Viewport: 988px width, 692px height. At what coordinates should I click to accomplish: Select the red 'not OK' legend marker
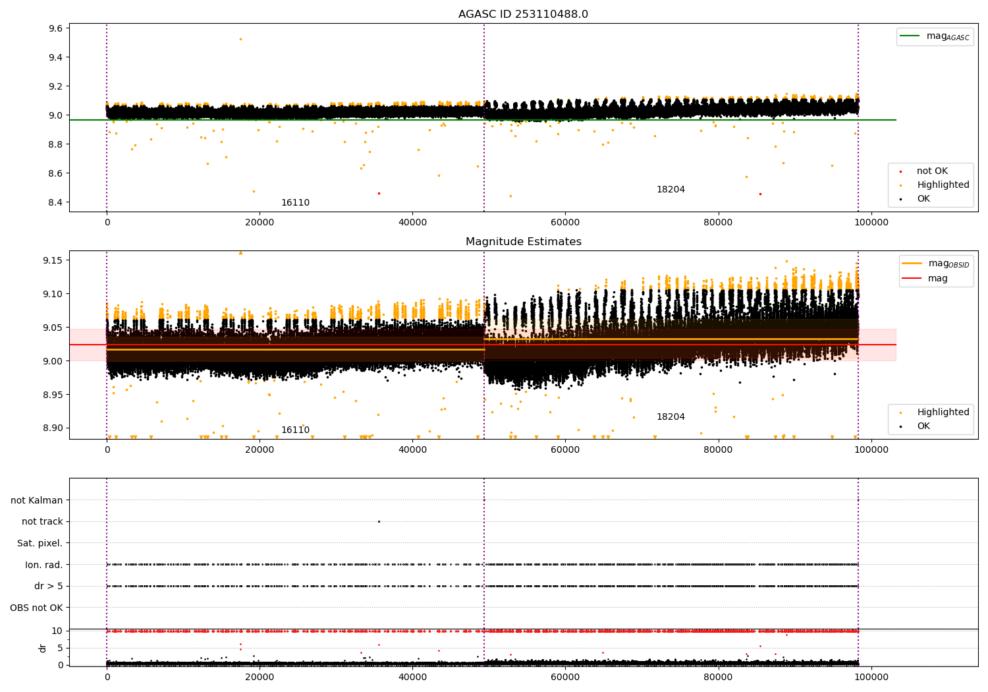pyautogui.click(x=900, y=171)
